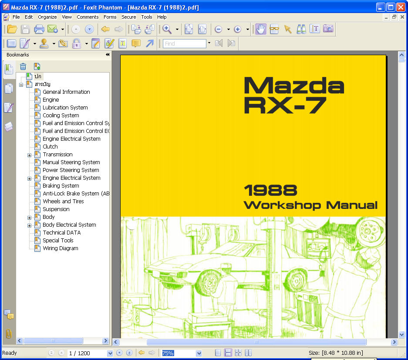Open the File menu

tap(16, 17)
